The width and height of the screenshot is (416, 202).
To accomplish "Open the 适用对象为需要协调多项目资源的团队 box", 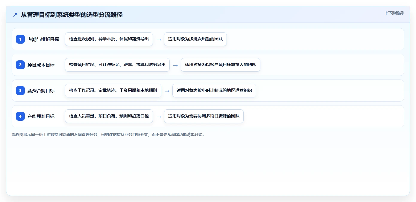I will click(x=204, y=116).
